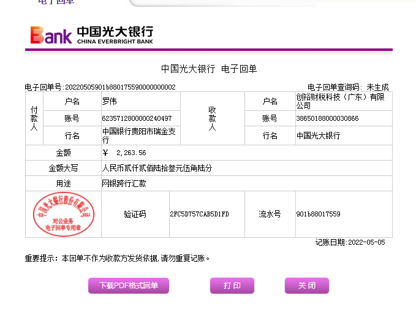416x309 pixels.
Task: Click the 用途 label cell
Action: pyautogui.click(x=63, y=183)
